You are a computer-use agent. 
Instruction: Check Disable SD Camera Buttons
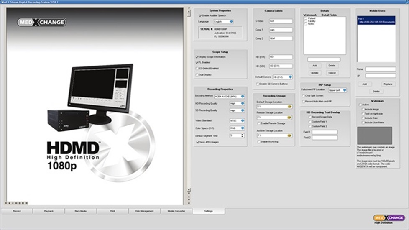(x=258, y=84)
